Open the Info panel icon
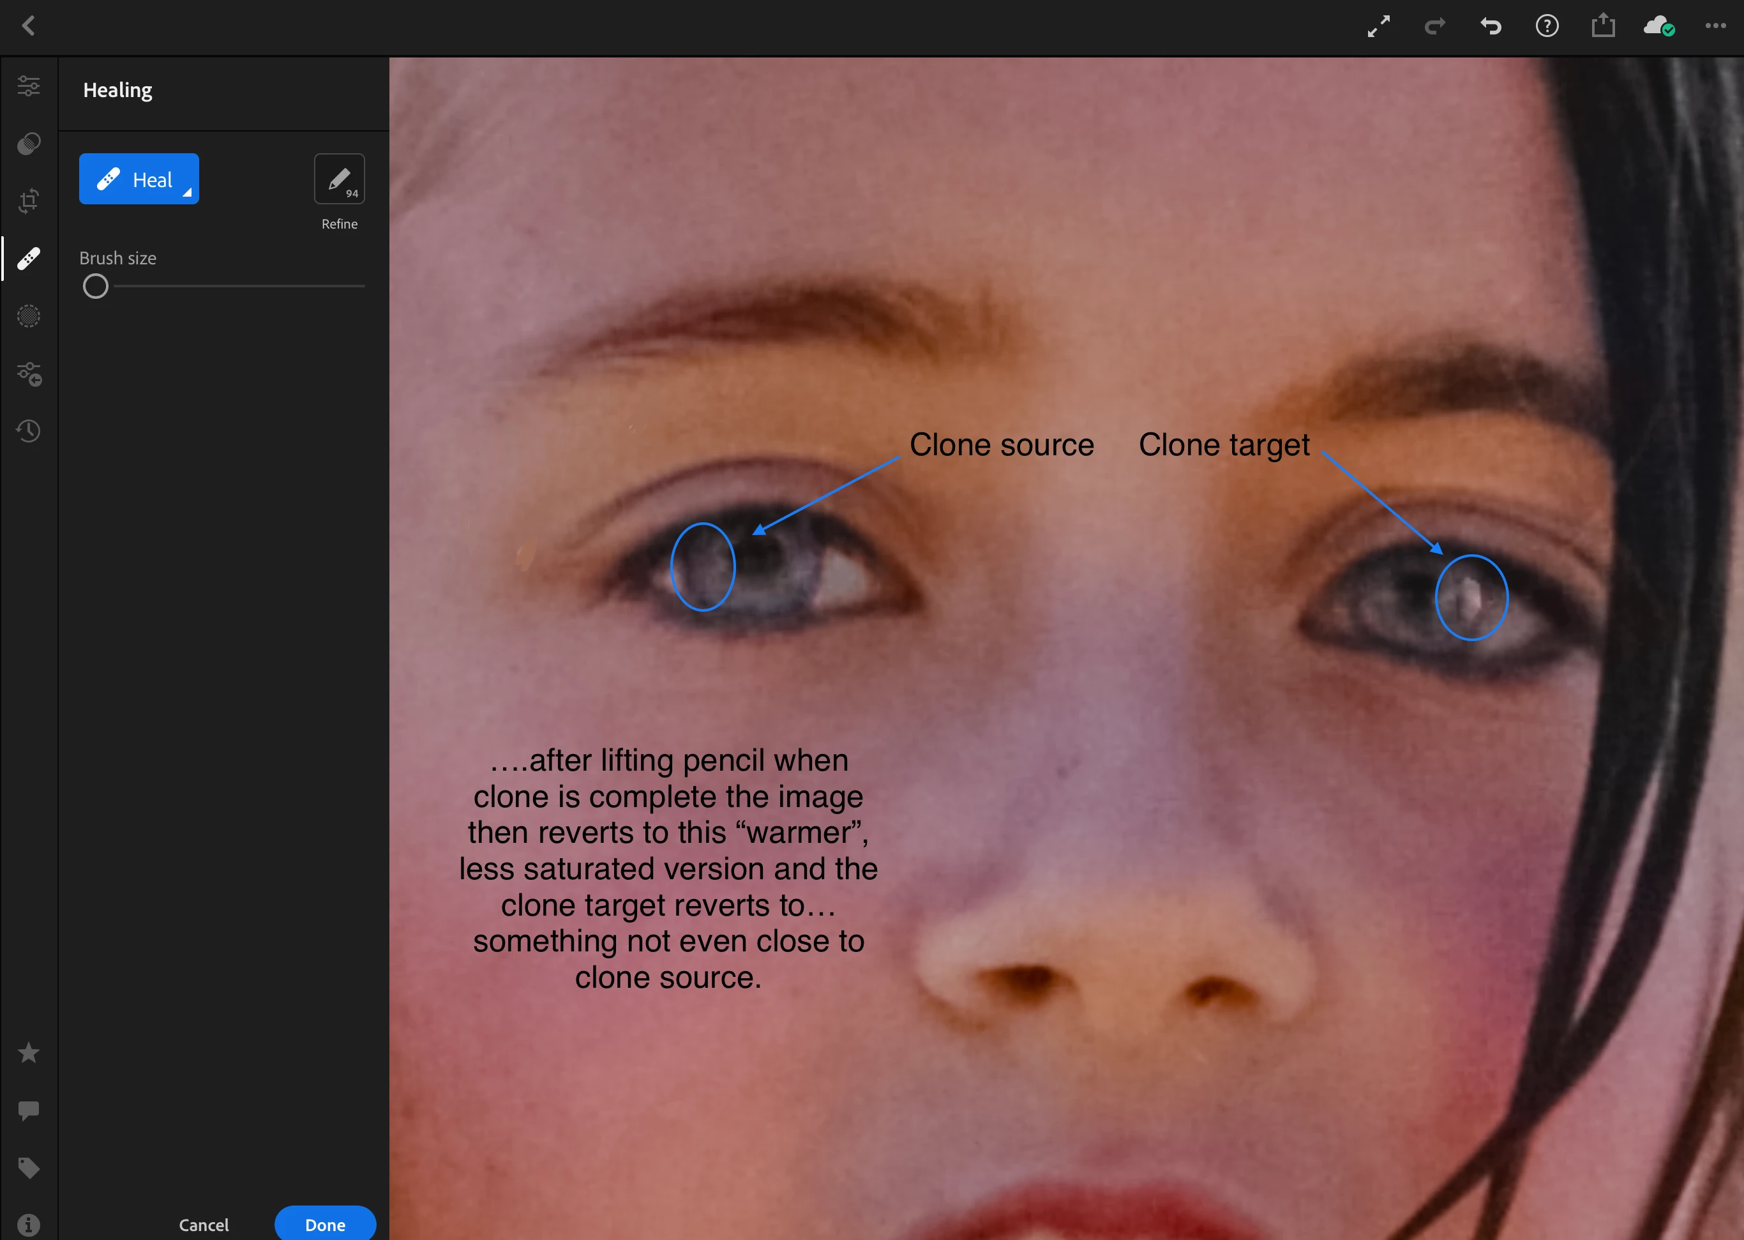This screenshot has width=1744, height=1240. (x=29, y=1225)
